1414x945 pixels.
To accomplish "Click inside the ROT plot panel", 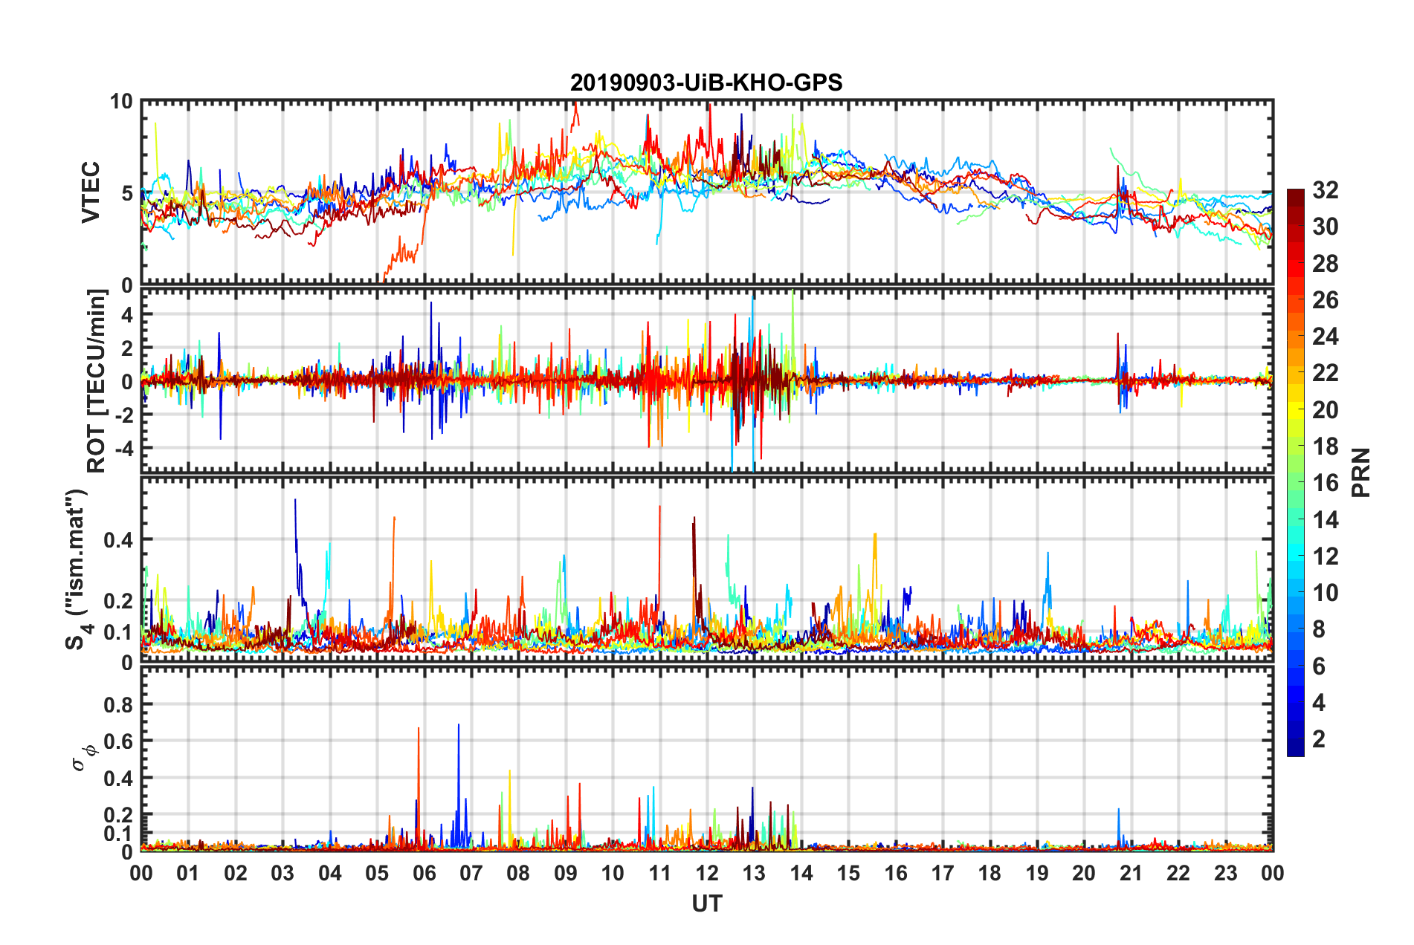I will point(706,381).
